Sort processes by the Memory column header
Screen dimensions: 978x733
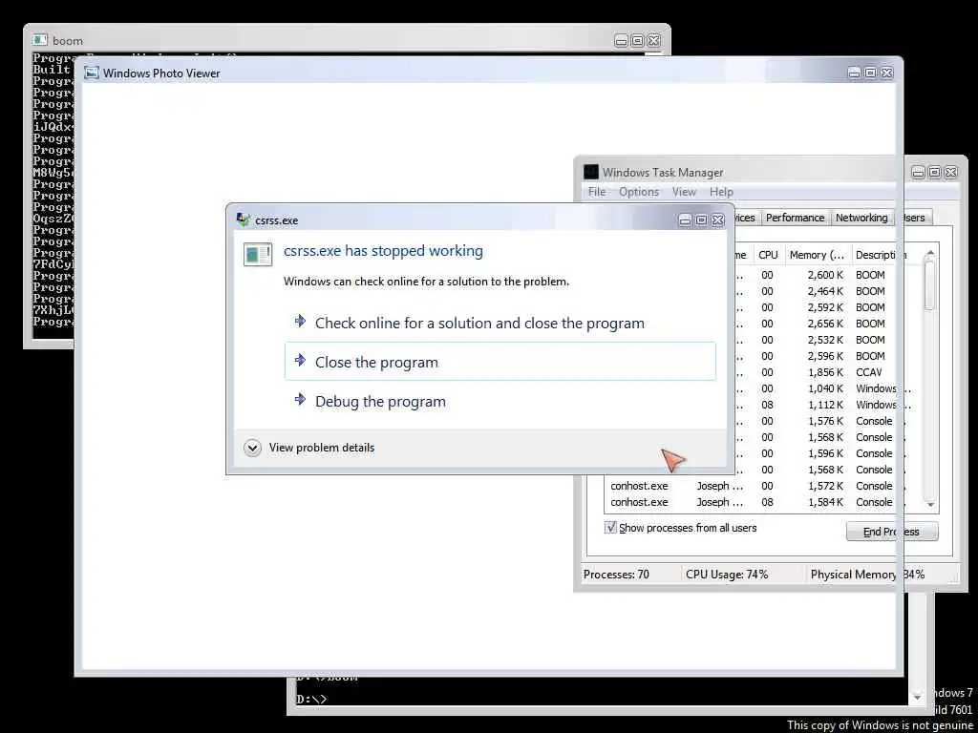[x=818, y=255]
